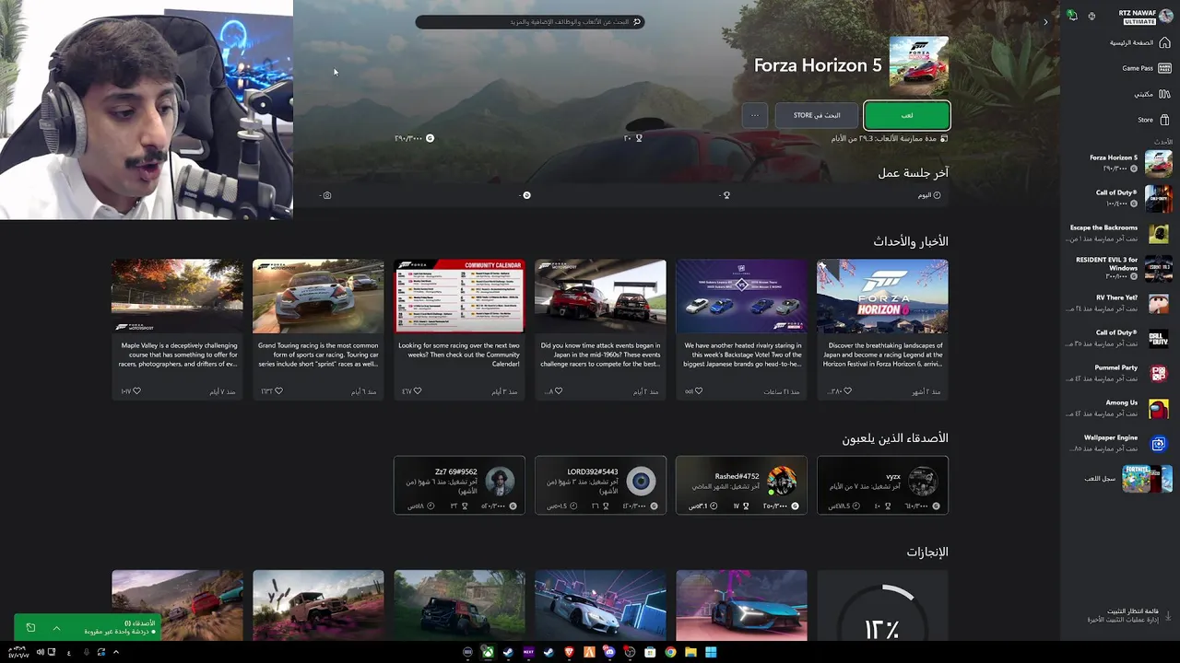The width and height of the screenshot is (1180, 663).
Task: Open neon blue sports car achievement thumbnail
Action: click(741, 605)
